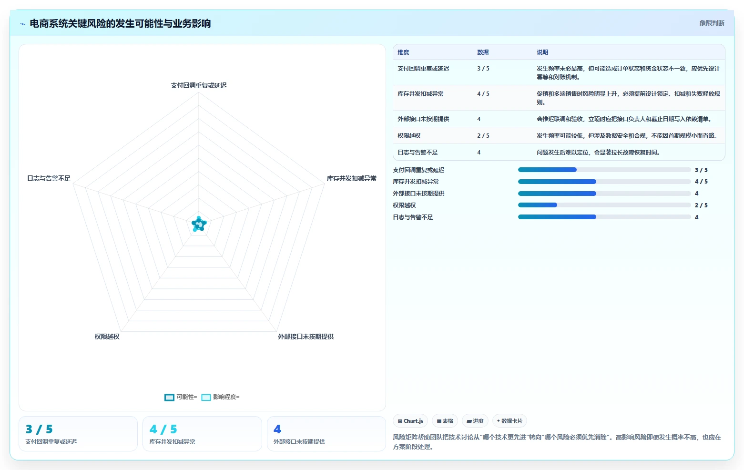Select the 权限越权 table row name
Screen dimensions: 744x470
click(409, 136)
